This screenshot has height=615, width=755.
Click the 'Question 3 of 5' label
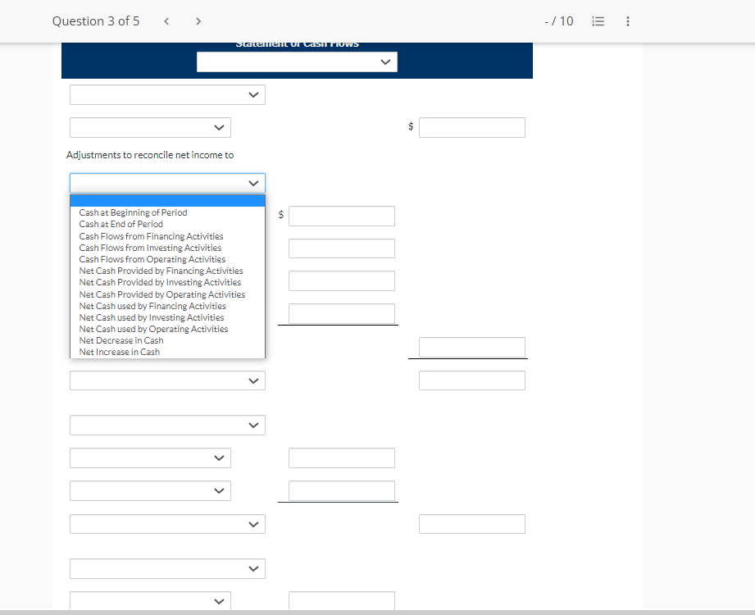pyautogui.click(x=96, y=21)
